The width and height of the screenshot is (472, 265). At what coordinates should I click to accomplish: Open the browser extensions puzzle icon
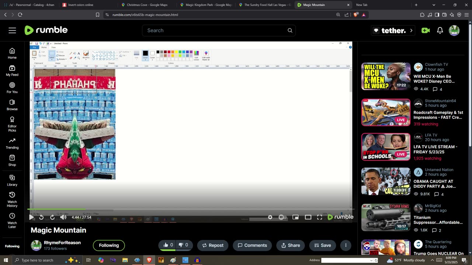point(422,15)
